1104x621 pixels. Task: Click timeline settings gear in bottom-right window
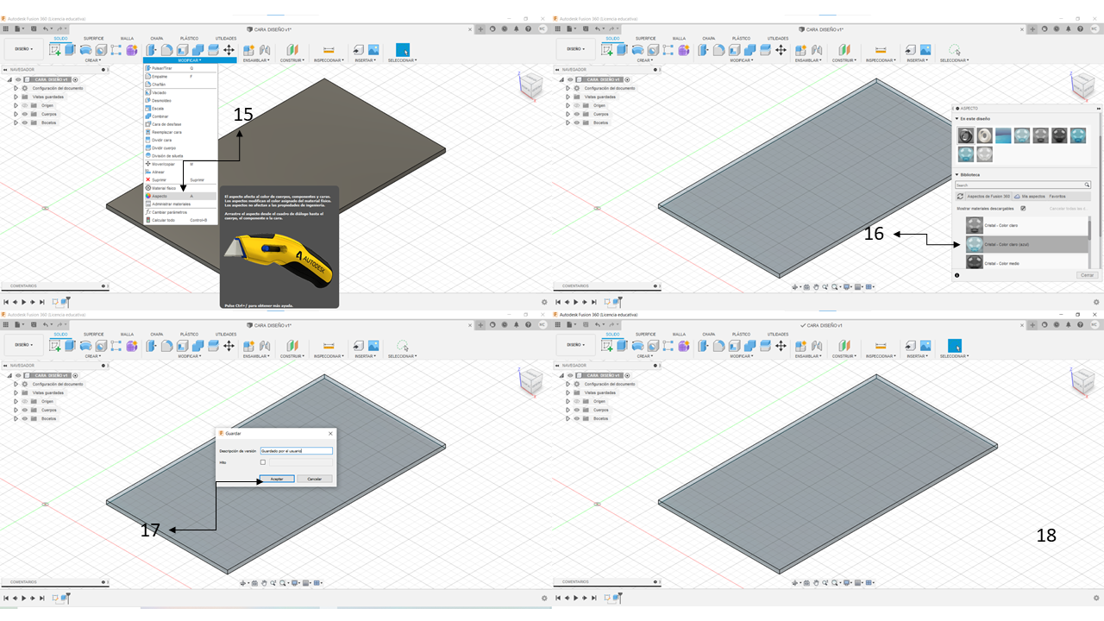(x=1096, y=598)
